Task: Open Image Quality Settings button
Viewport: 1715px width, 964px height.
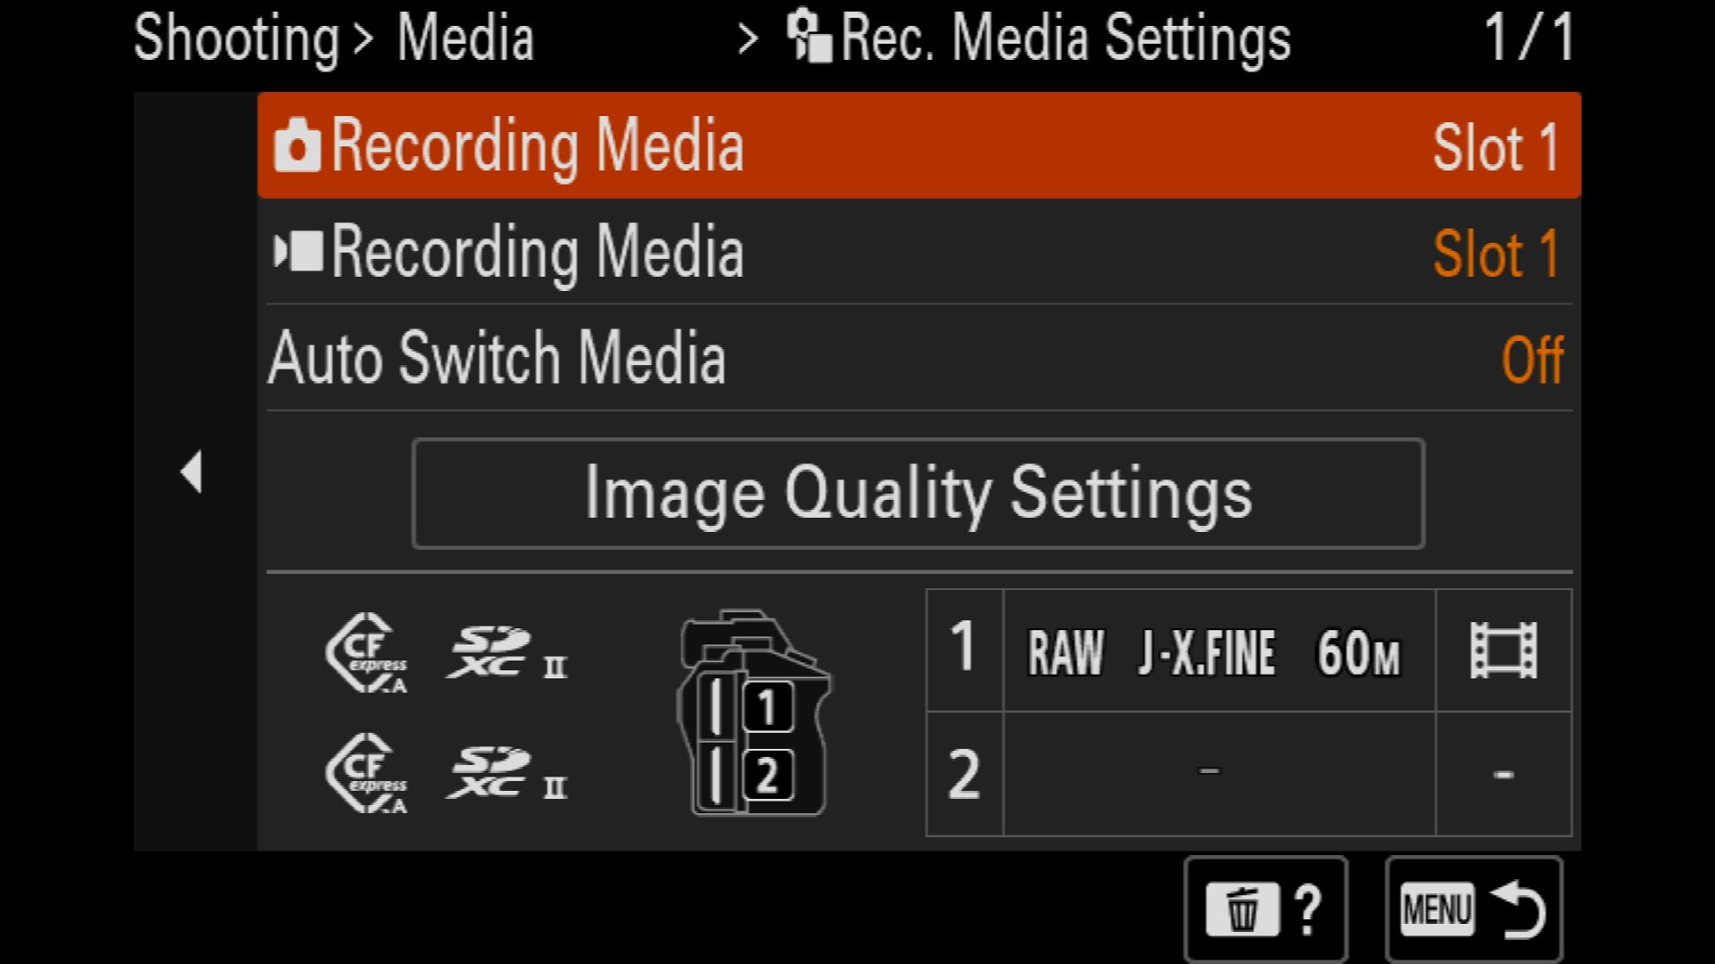Action: (x=918, y=494)
